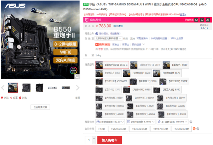
Task: Select ¥69.57 x 12期 installment
Action: click(160, 129)
